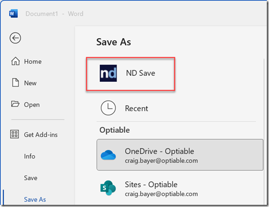Click the Optiable section heading
Image resolution: width=269 pixels, height=207 pixels.
click(x=114, y=130)
